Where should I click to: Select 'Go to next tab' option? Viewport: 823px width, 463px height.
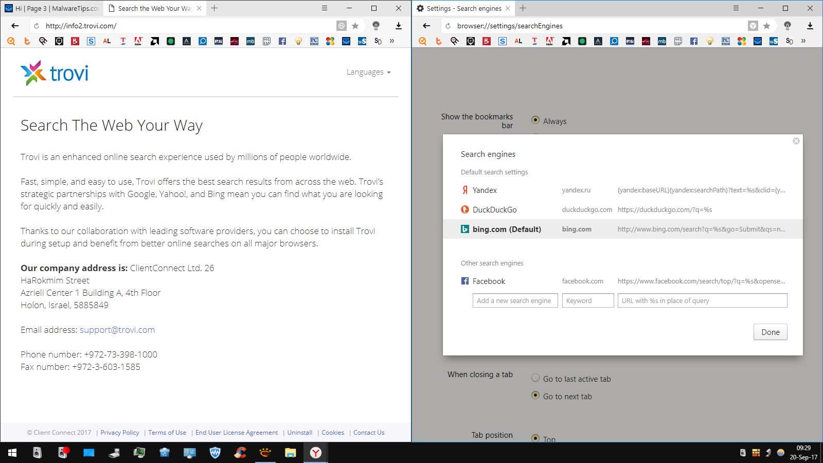pyautogui.click(x=535, y=396)
